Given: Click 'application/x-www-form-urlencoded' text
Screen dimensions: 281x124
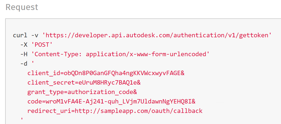Looking at the screenshot, I should (146, 54).
